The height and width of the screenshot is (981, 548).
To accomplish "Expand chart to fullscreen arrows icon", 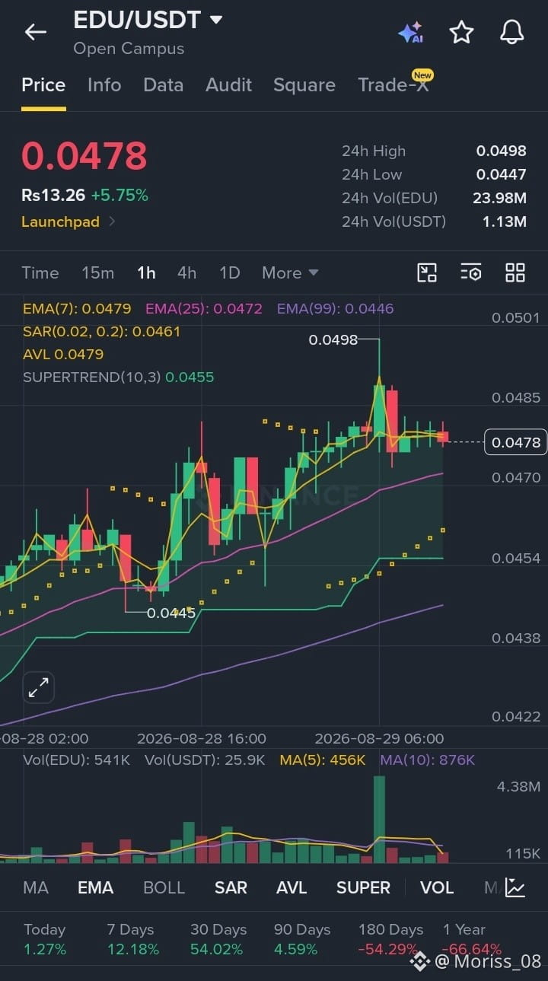I will (x=38, y=688).
